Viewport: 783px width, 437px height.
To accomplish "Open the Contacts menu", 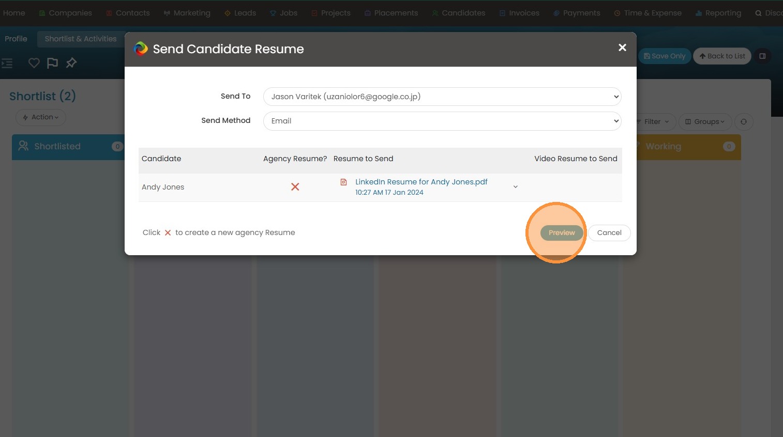I will 128,13.
